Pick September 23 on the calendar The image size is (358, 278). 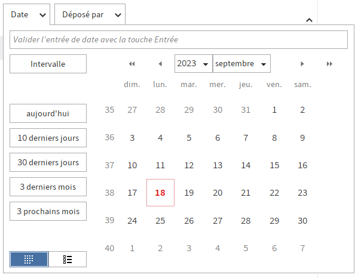pos(302,193)
